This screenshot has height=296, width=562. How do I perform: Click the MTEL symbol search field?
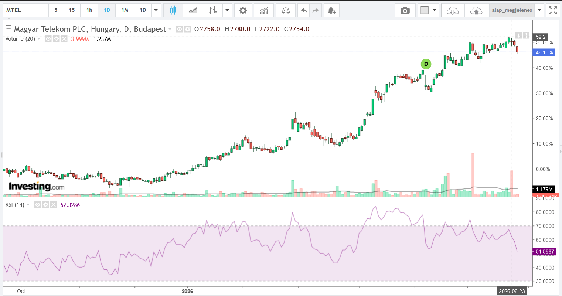tap(26, 10)
